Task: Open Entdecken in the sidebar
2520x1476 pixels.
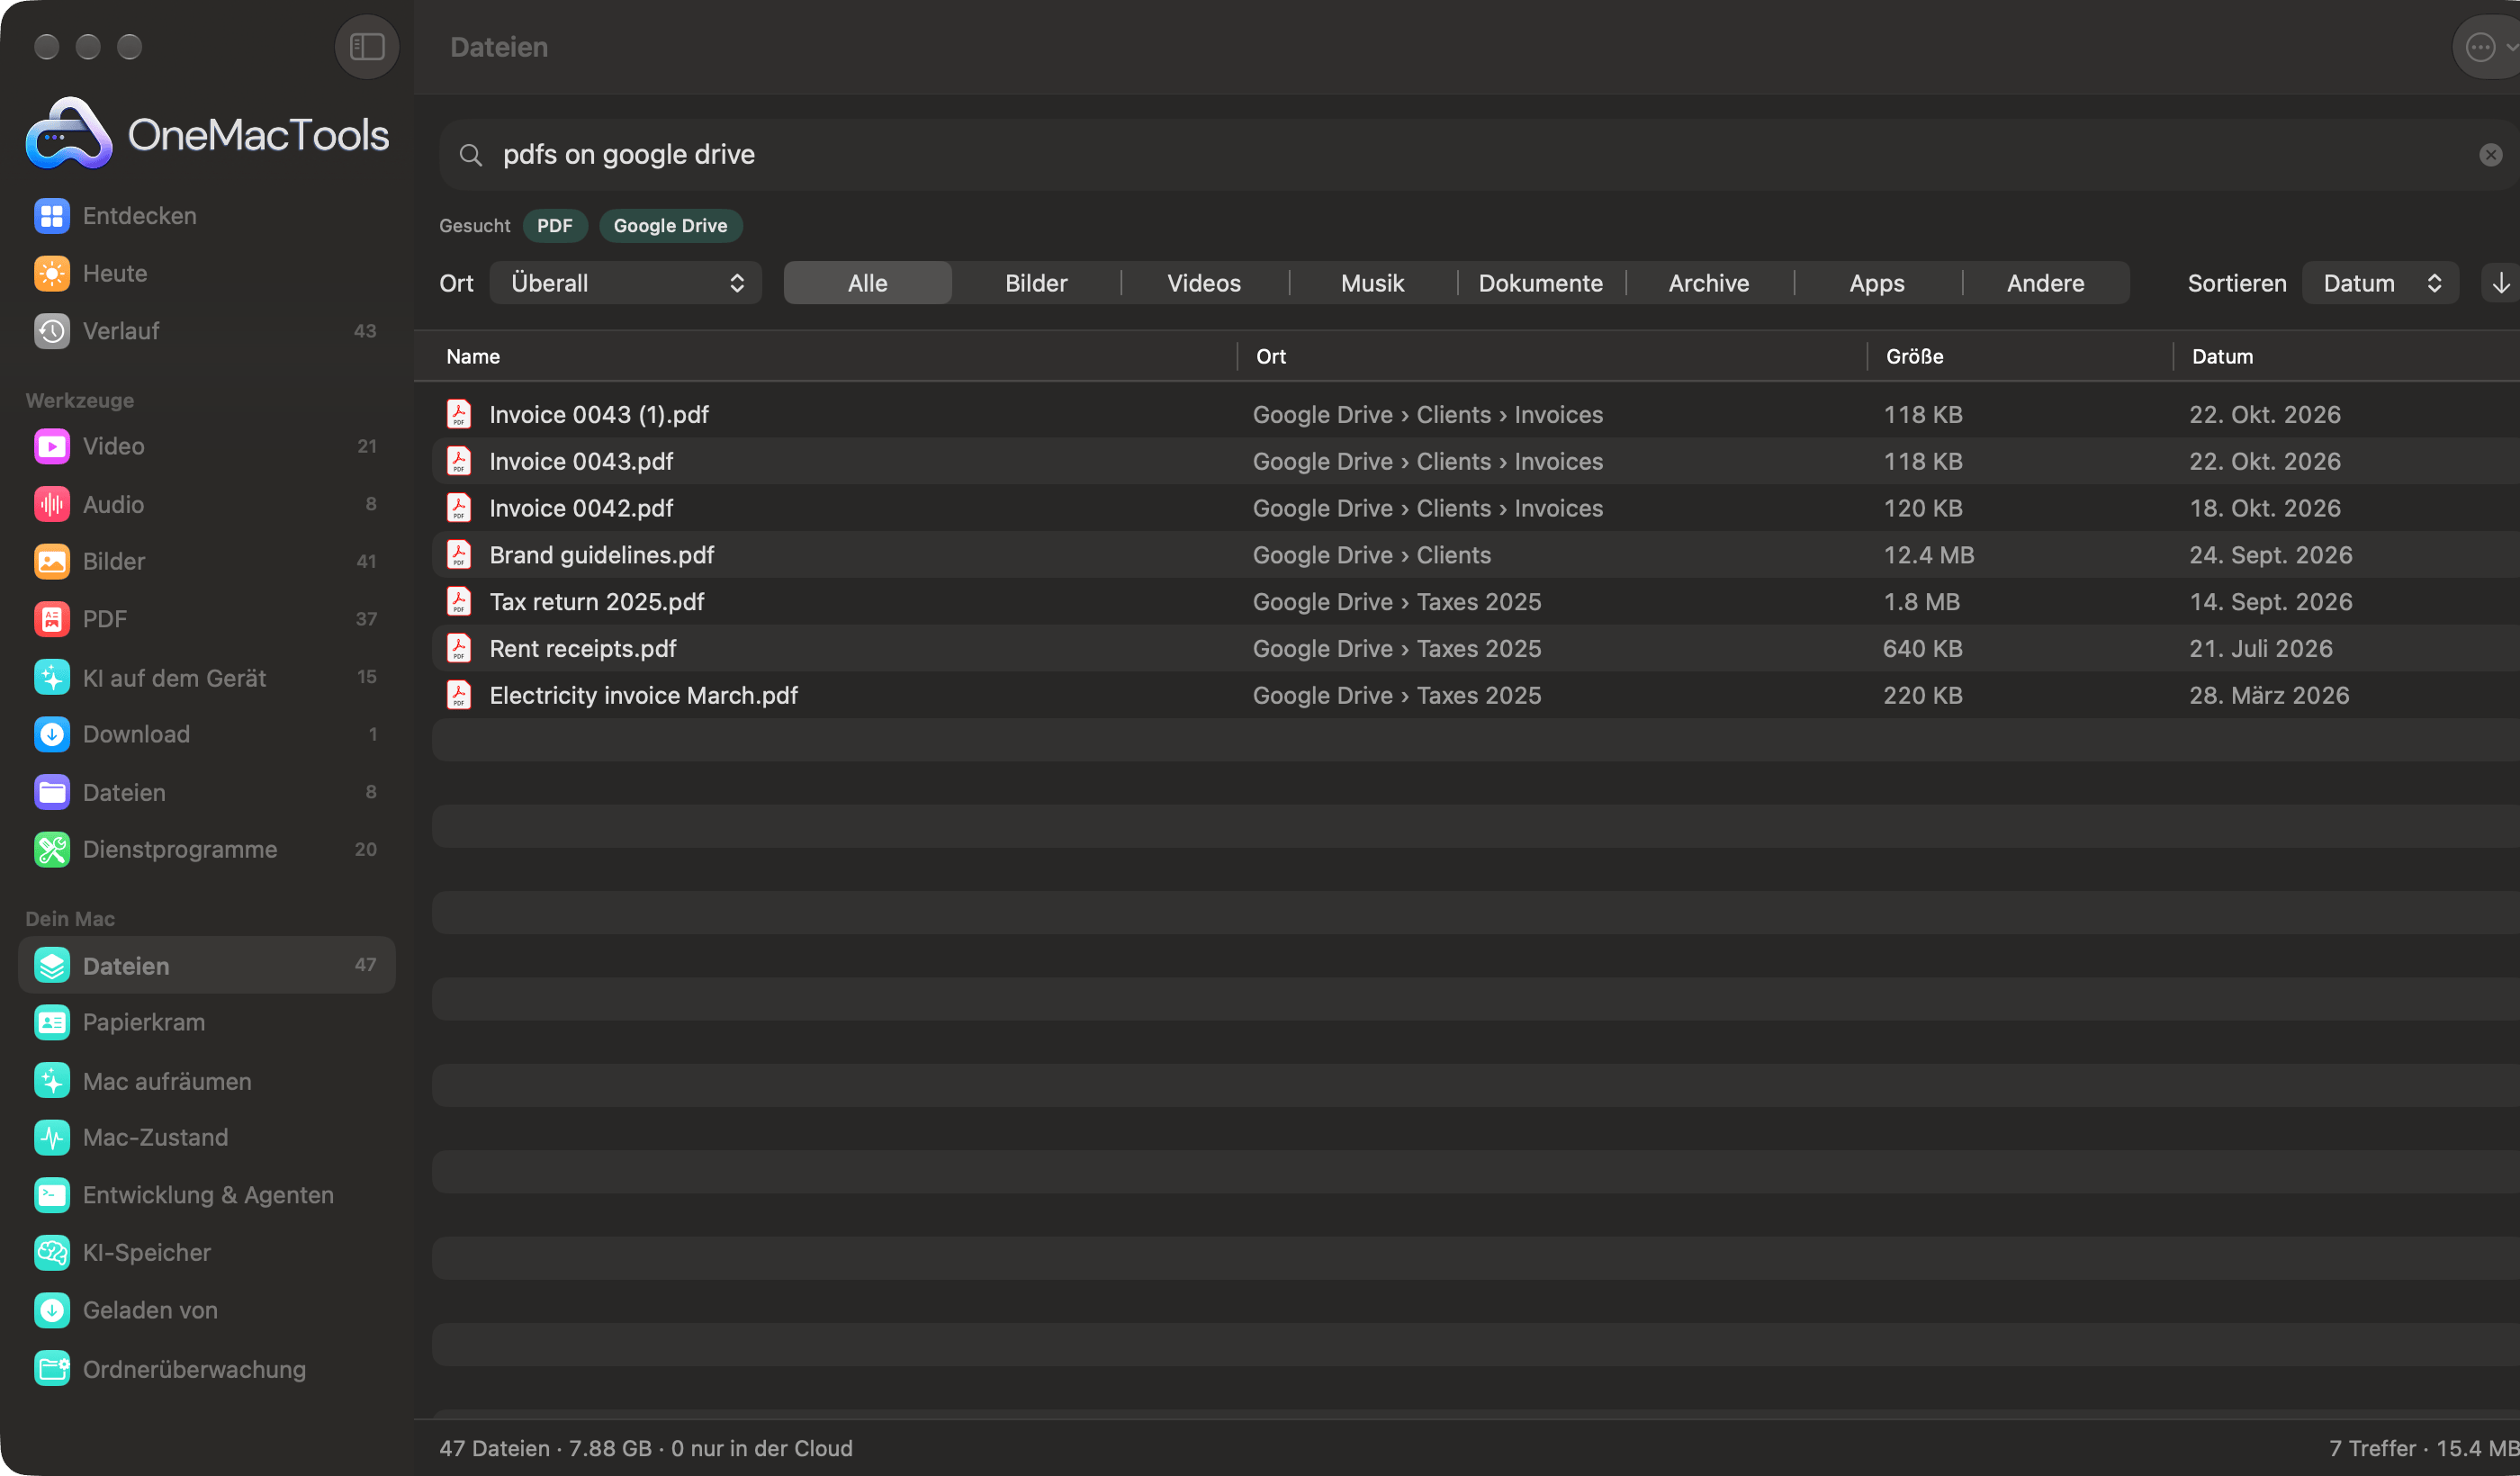Action: [x=207, y=215]
